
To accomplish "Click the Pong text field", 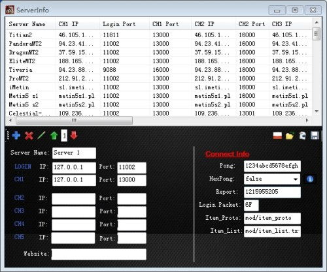I will point(272,166).
